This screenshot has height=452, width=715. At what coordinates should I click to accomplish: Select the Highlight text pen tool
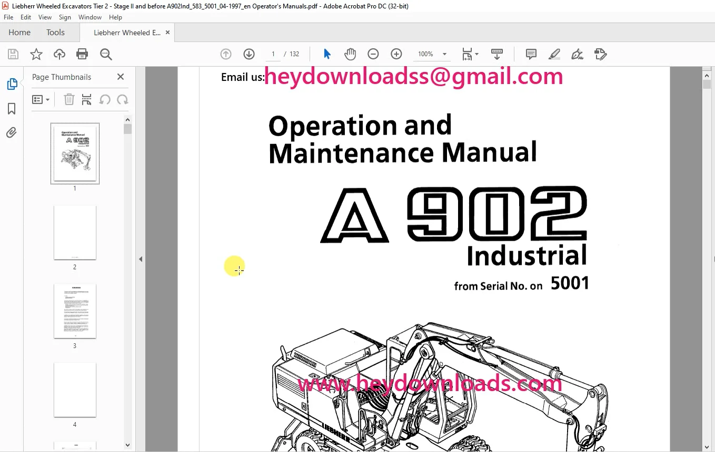tap(554, 54)
